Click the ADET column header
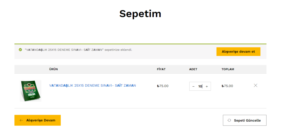 193,69
